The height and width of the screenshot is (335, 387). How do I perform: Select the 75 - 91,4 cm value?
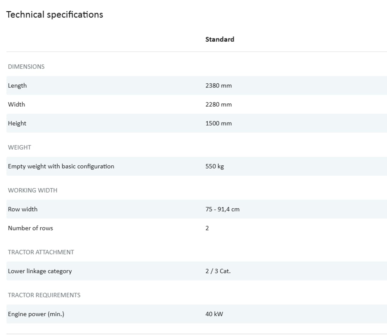pyautogui.click(x=222, y=209)
